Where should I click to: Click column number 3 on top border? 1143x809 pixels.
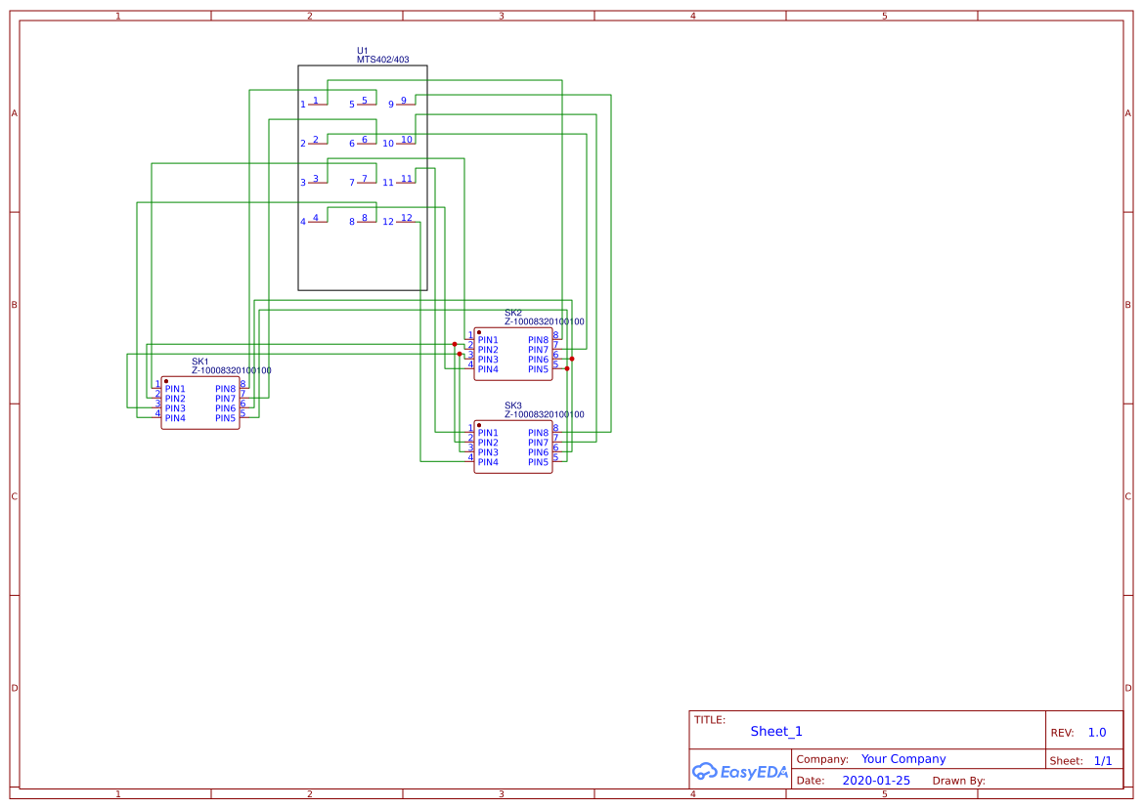point(500,15)
